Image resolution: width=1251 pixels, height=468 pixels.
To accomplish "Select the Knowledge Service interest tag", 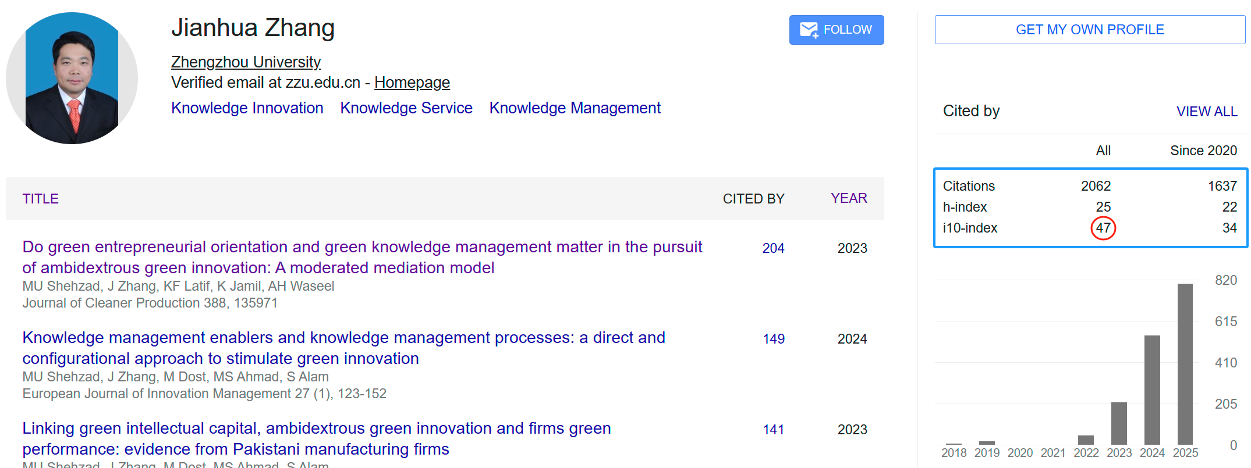I will click(x=406, y=108).
